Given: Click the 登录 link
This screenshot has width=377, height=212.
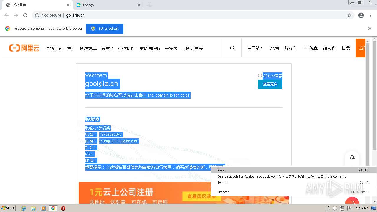Looking at the screenshot, I should (x=346, y=48).
